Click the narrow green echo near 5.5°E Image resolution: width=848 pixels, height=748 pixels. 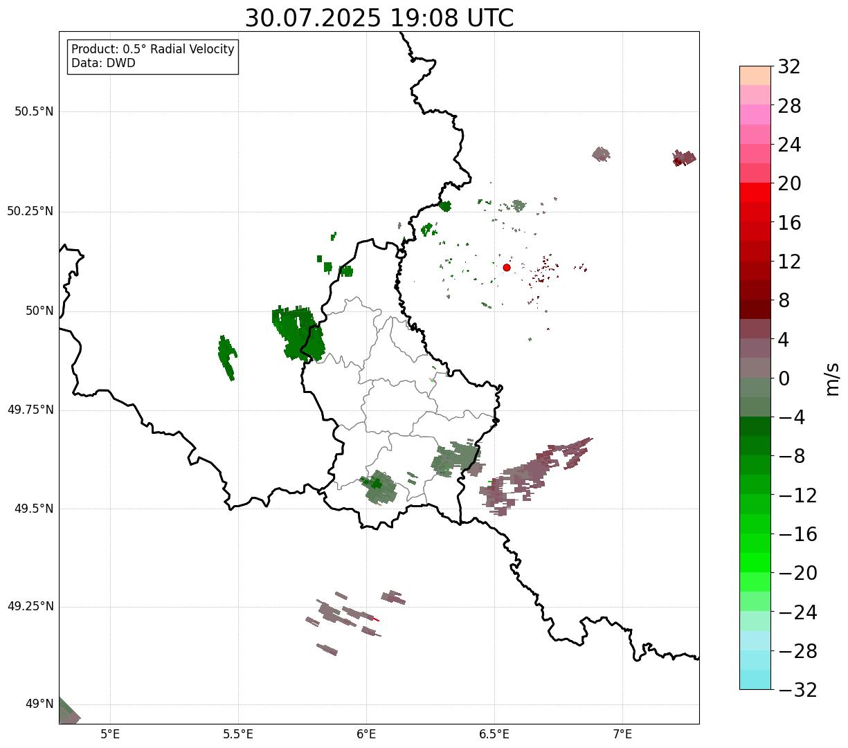pyautogui.click(x=227, y=357)
